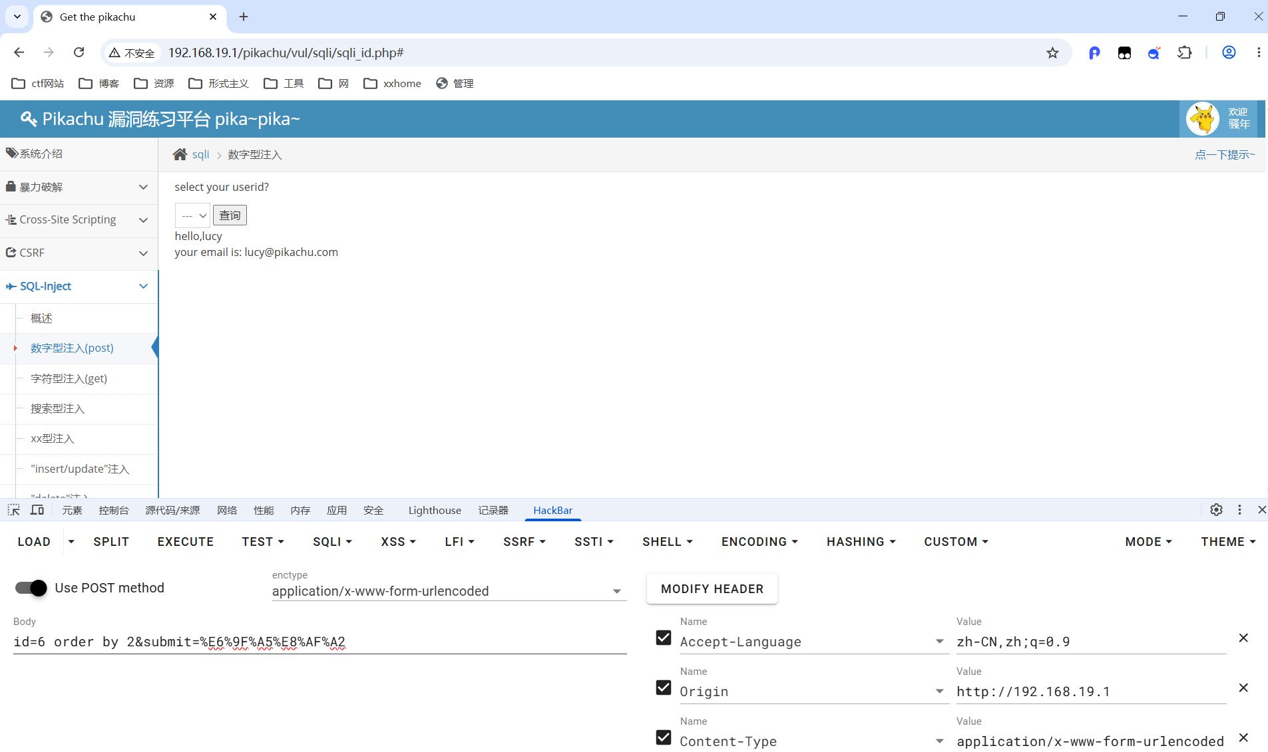Uncheck the Content-Type header checkbox
The width and height of the screenshot is (1268, 752).
point(664,737)
